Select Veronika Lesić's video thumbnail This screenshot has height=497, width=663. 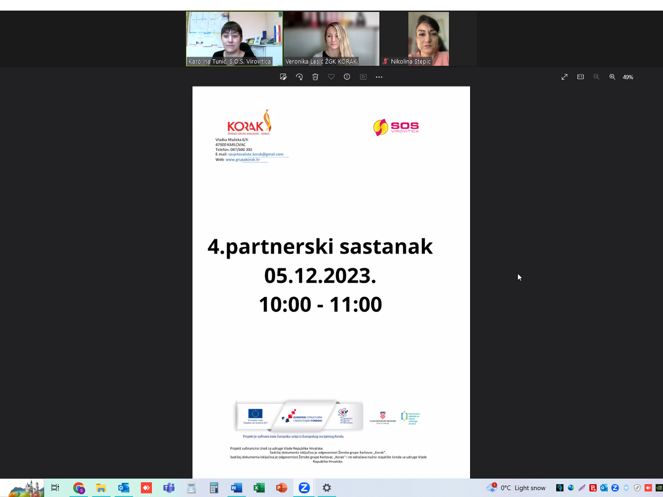[331, 39]
